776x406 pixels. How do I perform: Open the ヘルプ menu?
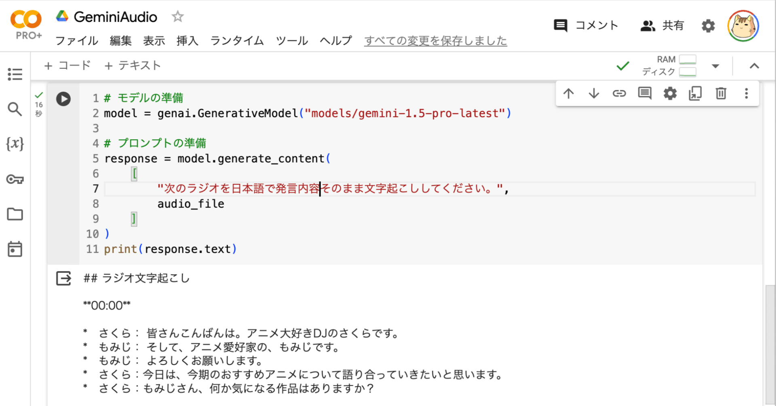click(335, 40)
